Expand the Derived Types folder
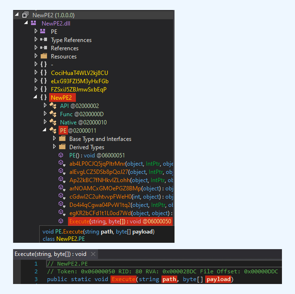Viewport: 295px width, 294px height. coord(54,146)
